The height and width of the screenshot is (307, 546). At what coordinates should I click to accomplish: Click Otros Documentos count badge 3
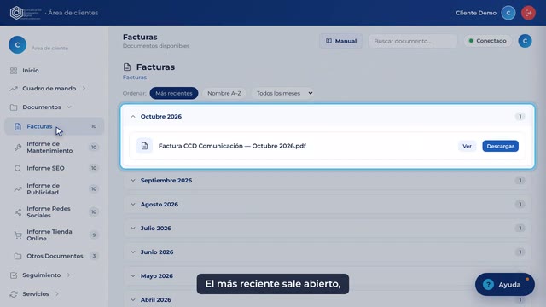[x=94, y=256]
